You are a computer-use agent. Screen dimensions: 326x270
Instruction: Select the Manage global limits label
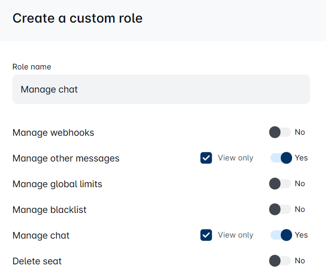click(57, 184)
